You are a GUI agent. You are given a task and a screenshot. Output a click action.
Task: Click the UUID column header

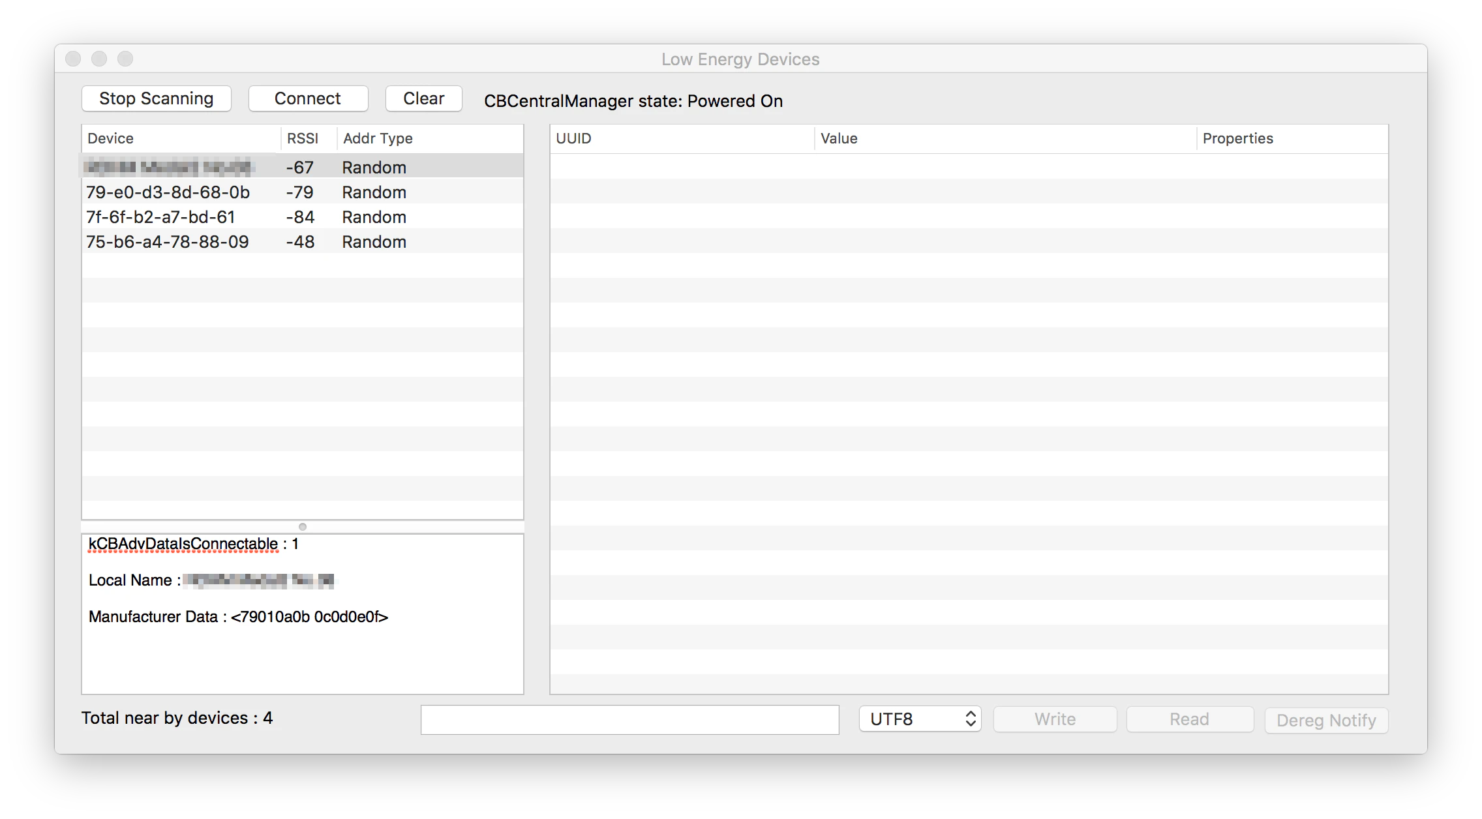tap(682, 138)
